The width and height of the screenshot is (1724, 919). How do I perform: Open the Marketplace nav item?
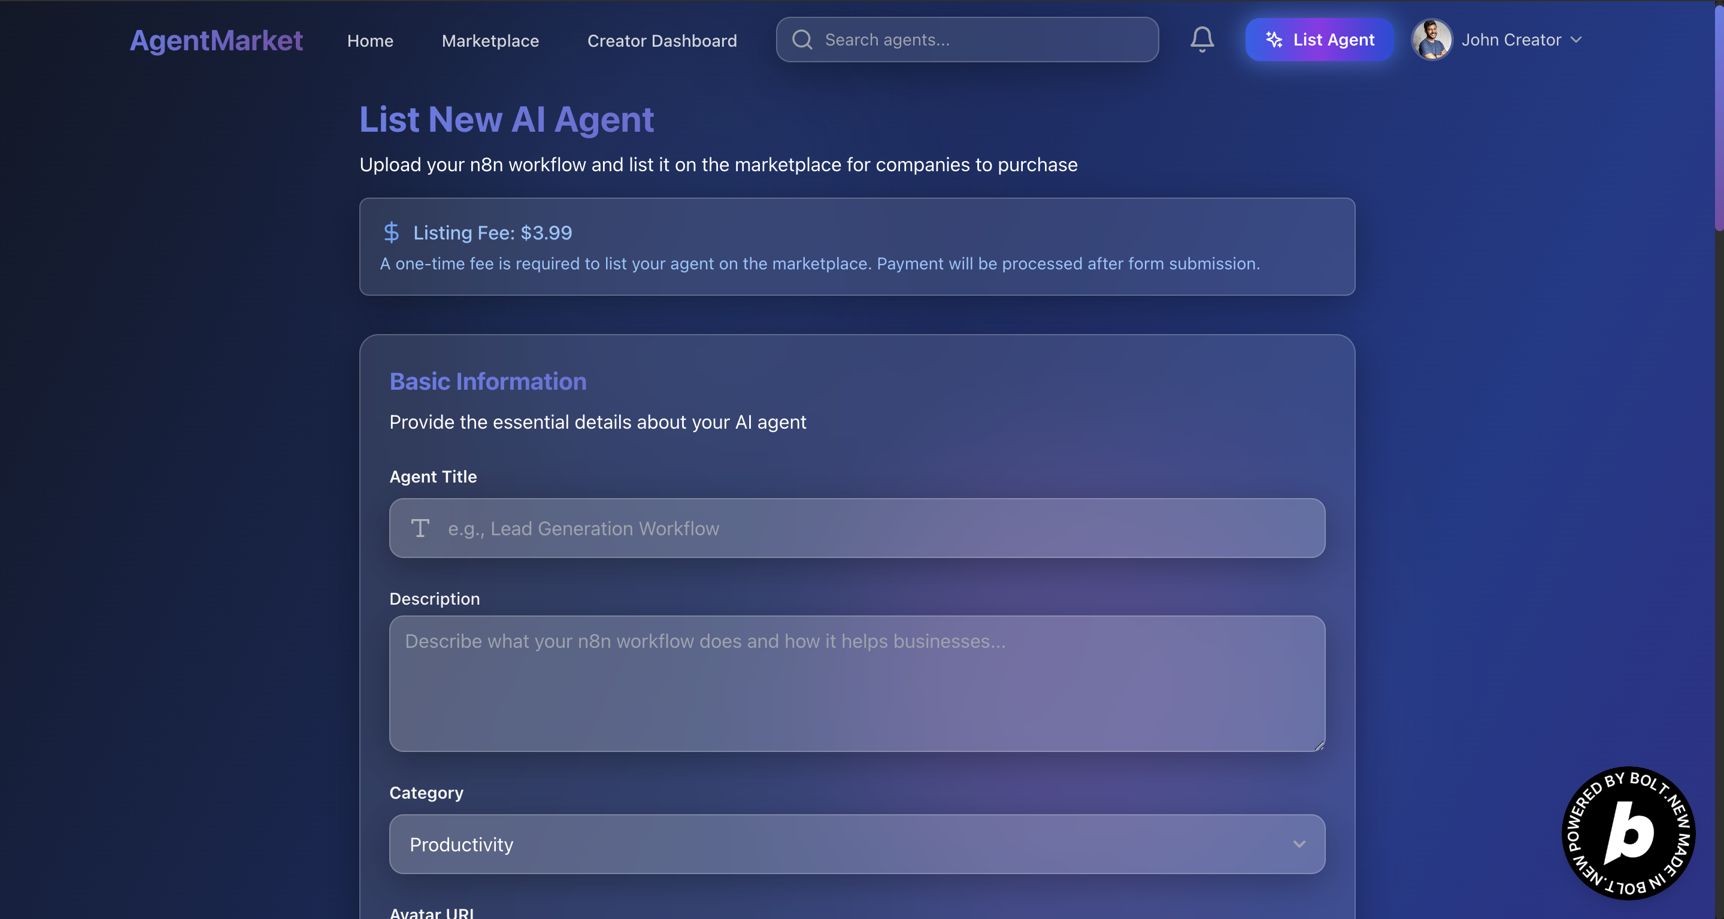[490, 40]
